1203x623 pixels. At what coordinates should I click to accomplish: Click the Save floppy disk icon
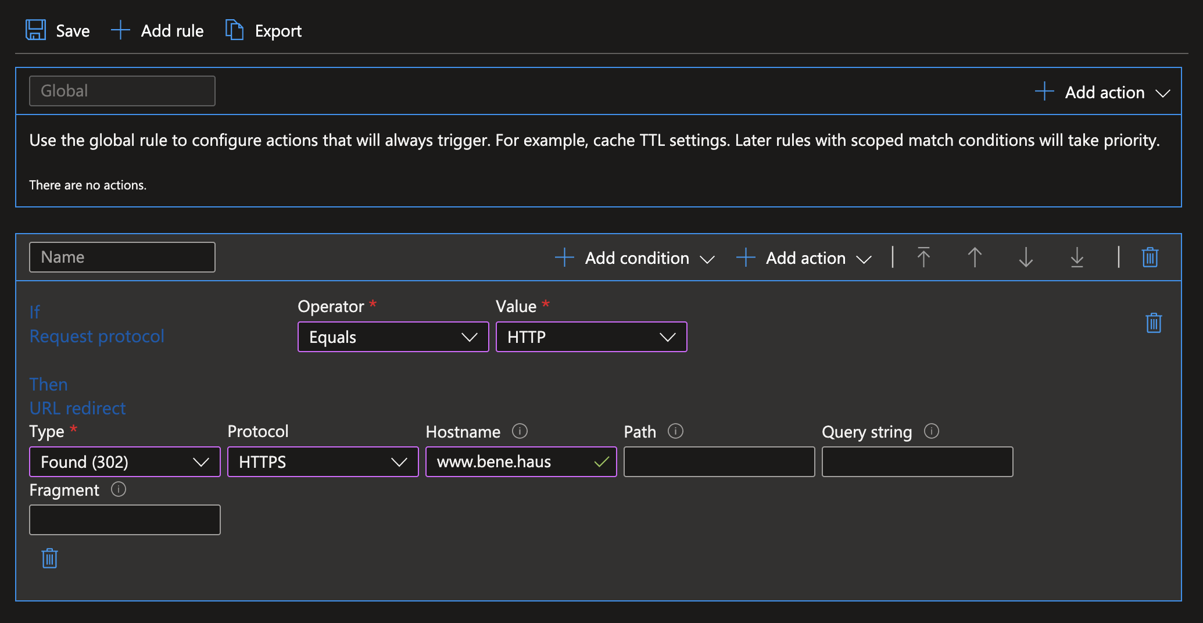35,30
